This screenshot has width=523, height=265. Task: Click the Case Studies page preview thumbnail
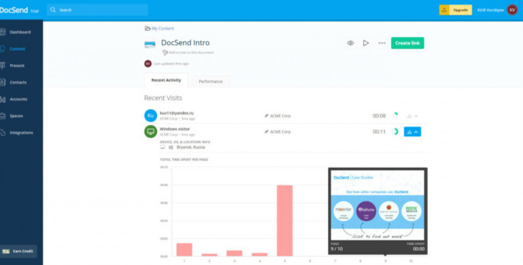(x=378, y=205)
